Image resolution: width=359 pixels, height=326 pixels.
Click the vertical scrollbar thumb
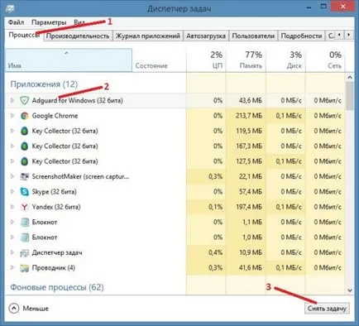pyautogui.click(x=350, y=96)
